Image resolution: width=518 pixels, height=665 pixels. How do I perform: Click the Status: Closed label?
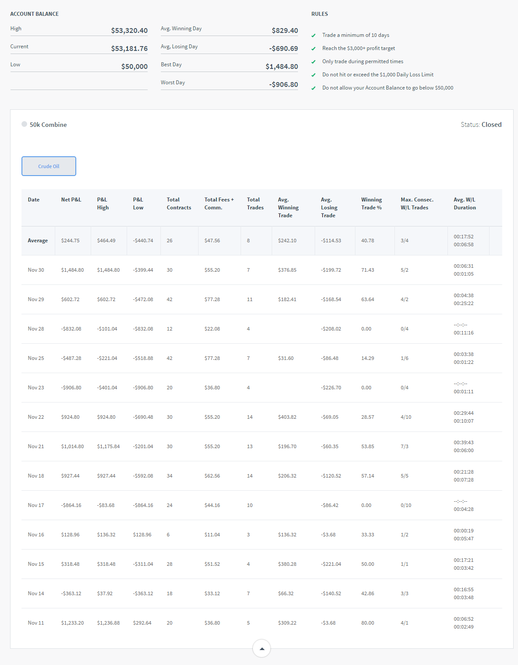click(481, 125)
